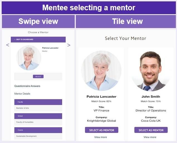Click the left arrow to previous mentor

[x=8, y=45]
